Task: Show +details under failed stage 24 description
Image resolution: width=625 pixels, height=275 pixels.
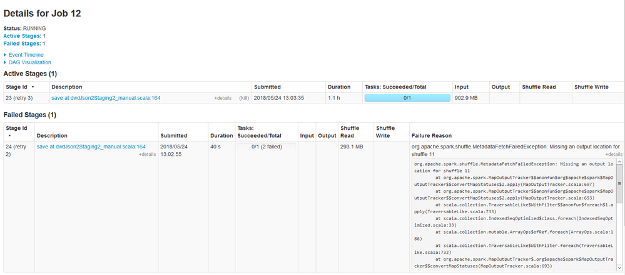Action: tap(147, 154)
